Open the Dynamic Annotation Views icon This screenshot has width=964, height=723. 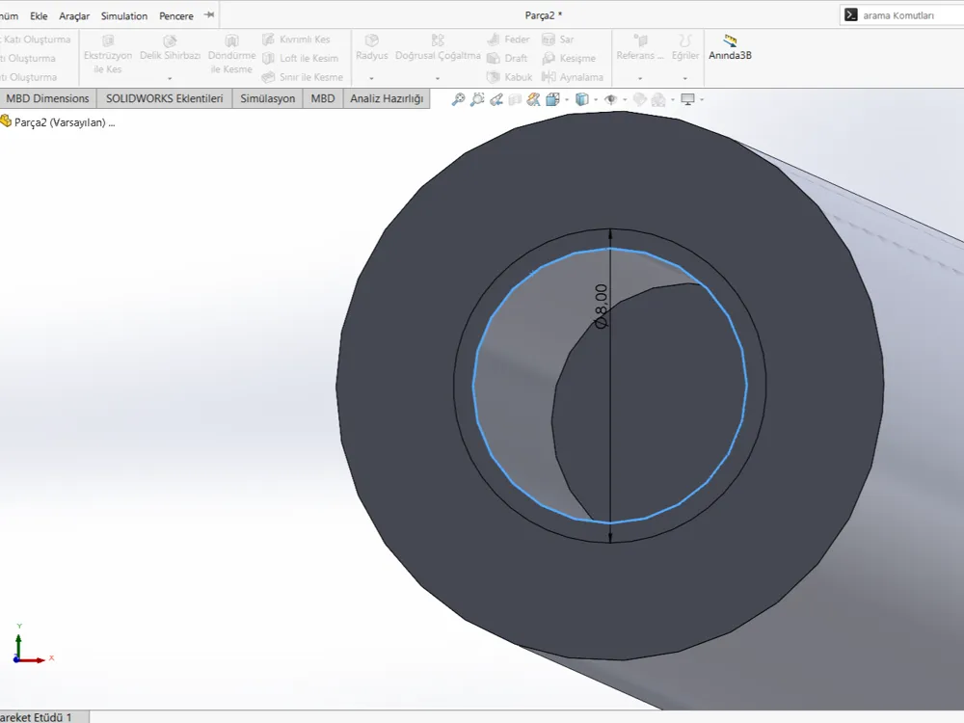(x=534, y=99)
